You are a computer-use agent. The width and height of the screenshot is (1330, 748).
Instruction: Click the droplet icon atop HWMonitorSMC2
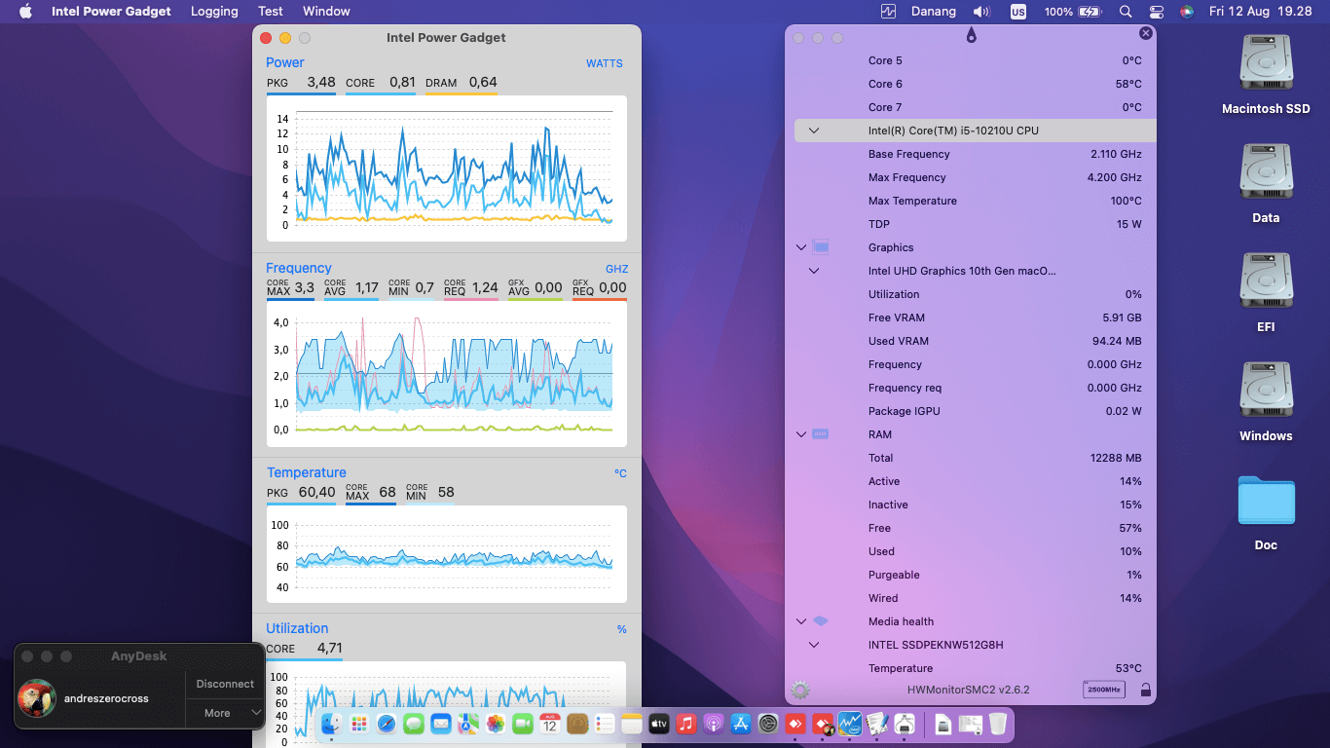tap(971, 36)
